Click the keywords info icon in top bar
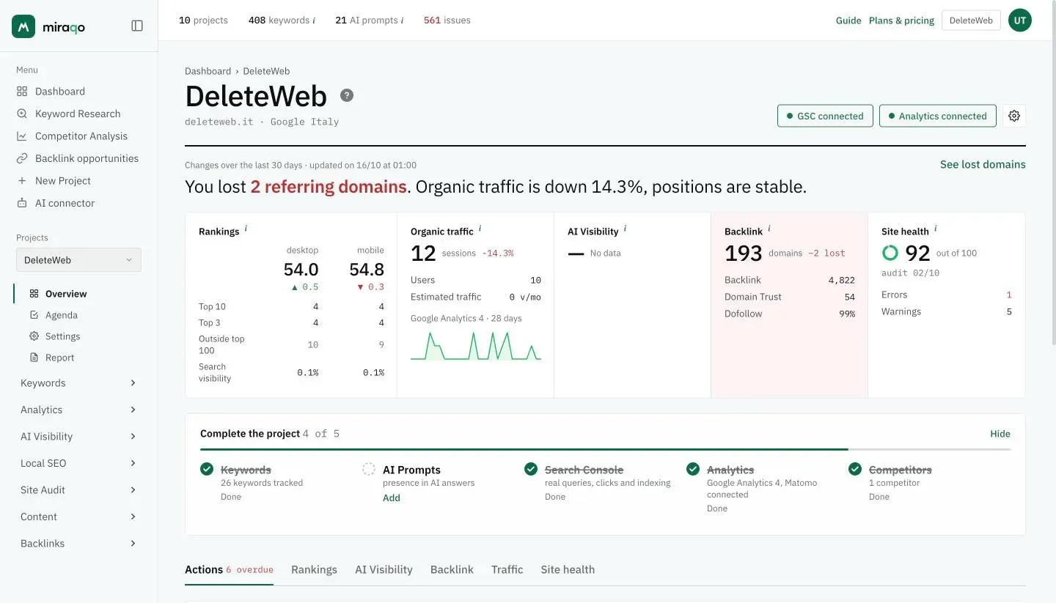The image size is (1056, 603). pyautogui.click(x=314, y=21)
